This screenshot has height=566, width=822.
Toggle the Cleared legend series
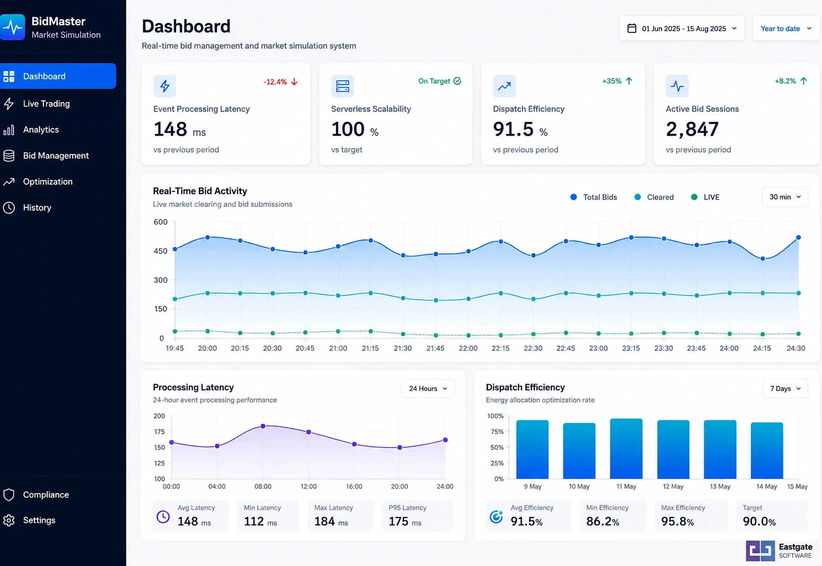(654, 197)
